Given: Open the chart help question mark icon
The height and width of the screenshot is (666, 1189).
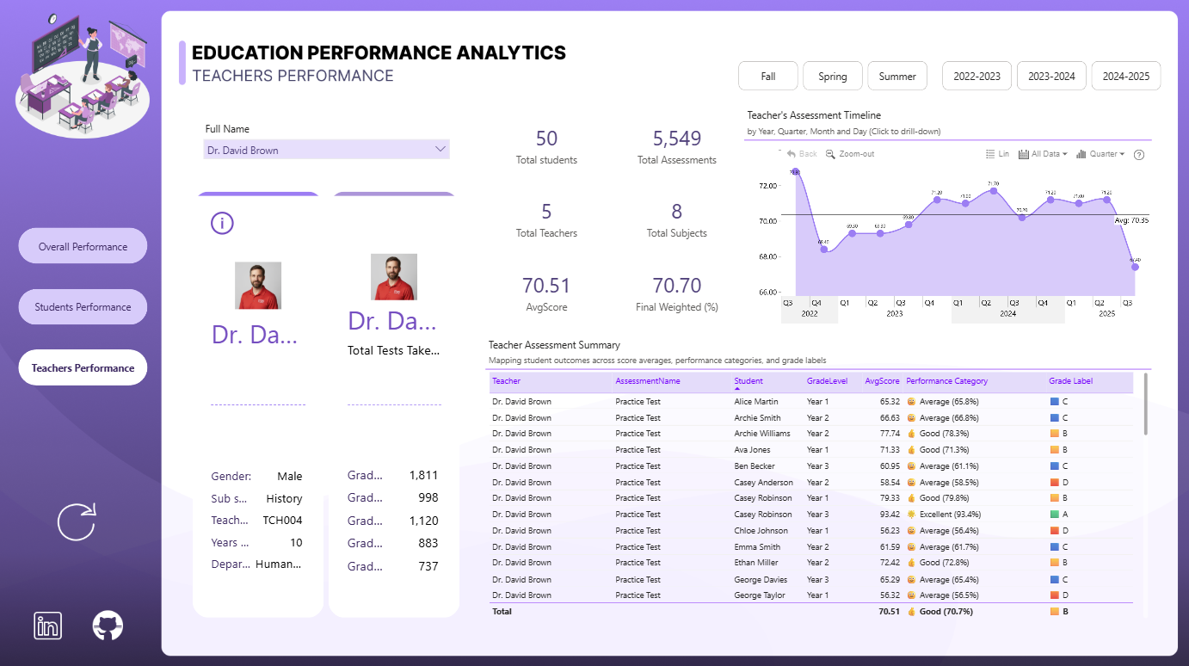Looking at the screenshot, I should pyautogui.click(x=1139, y=155).
